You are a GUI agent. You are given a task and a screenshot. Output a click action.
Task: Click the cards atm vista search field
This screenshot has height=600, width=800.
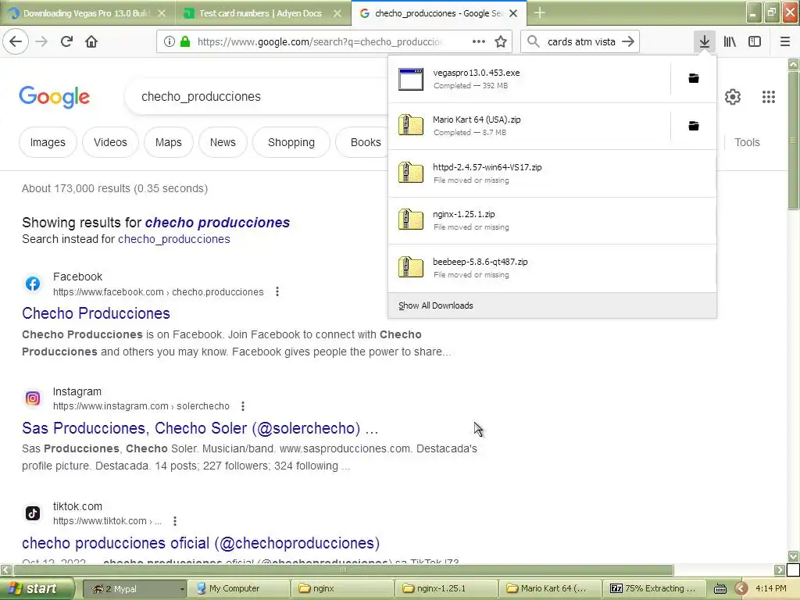pyautogui.click(x=581, y=42)
